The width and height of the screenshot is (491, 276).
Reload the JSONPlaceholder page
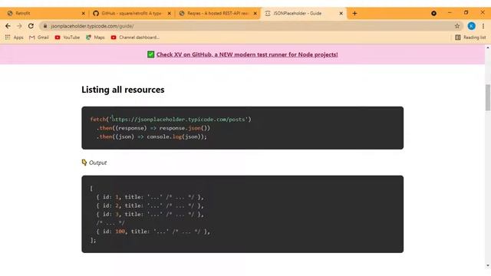(31, 26)
